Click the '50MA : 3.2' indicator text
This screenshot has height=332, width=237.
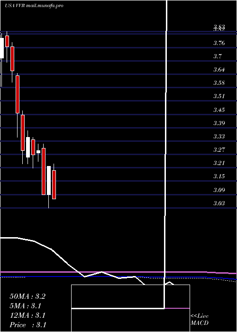click(x=27, y=296)
